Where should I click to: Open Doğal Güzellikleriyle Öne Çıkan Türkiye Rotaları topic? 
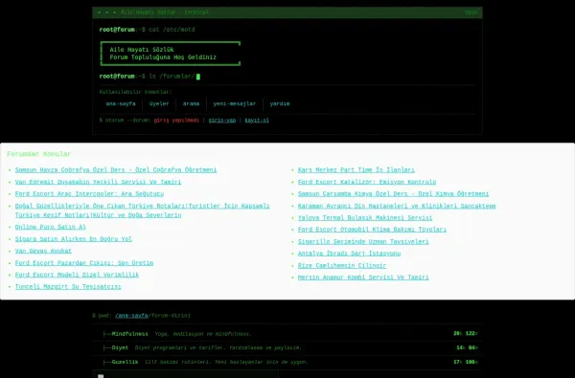pyautogui.click(x=142, y=211)
